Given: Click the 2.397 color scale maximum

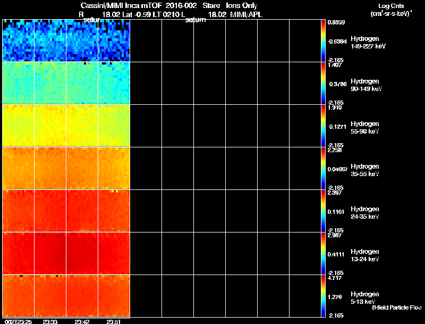Looking at the screenshot, I should click(x=335, y=193).
